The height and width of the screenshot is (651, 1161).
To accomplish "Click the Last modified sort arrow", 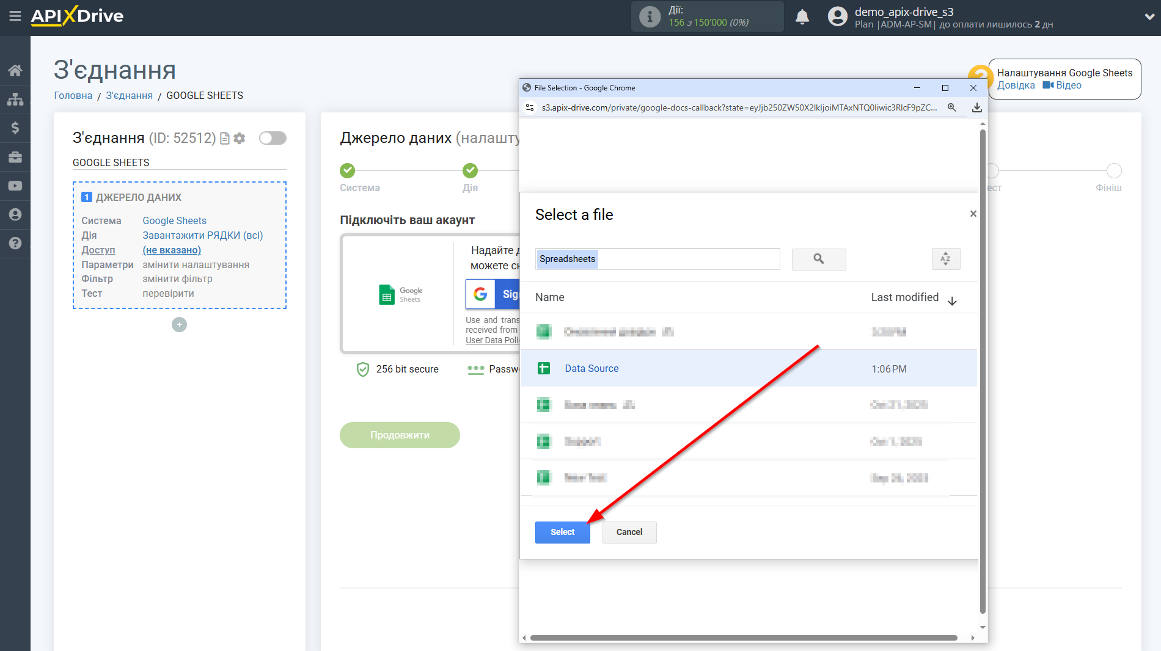I will tap(952, 301).
